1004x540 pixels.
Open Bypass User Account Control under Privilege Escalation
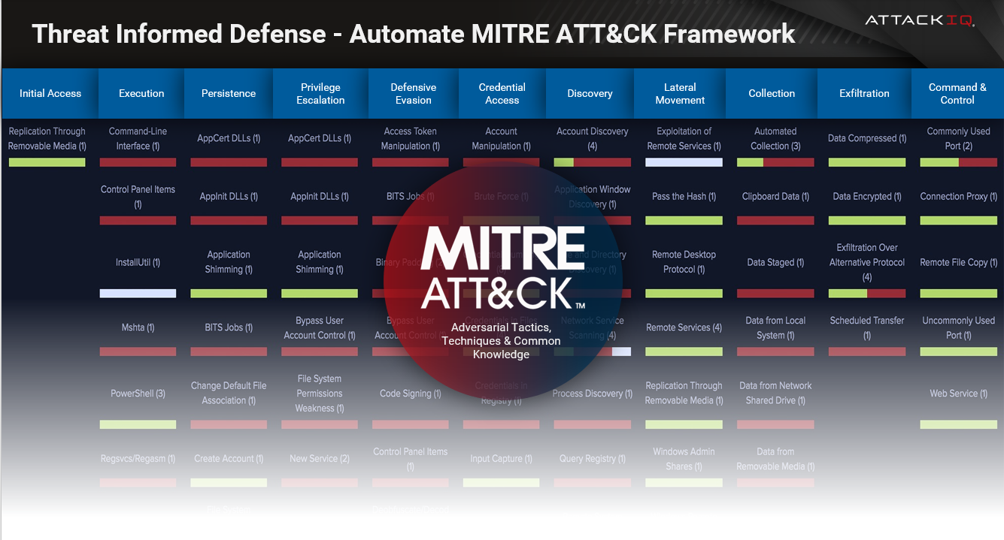point(320,327)
